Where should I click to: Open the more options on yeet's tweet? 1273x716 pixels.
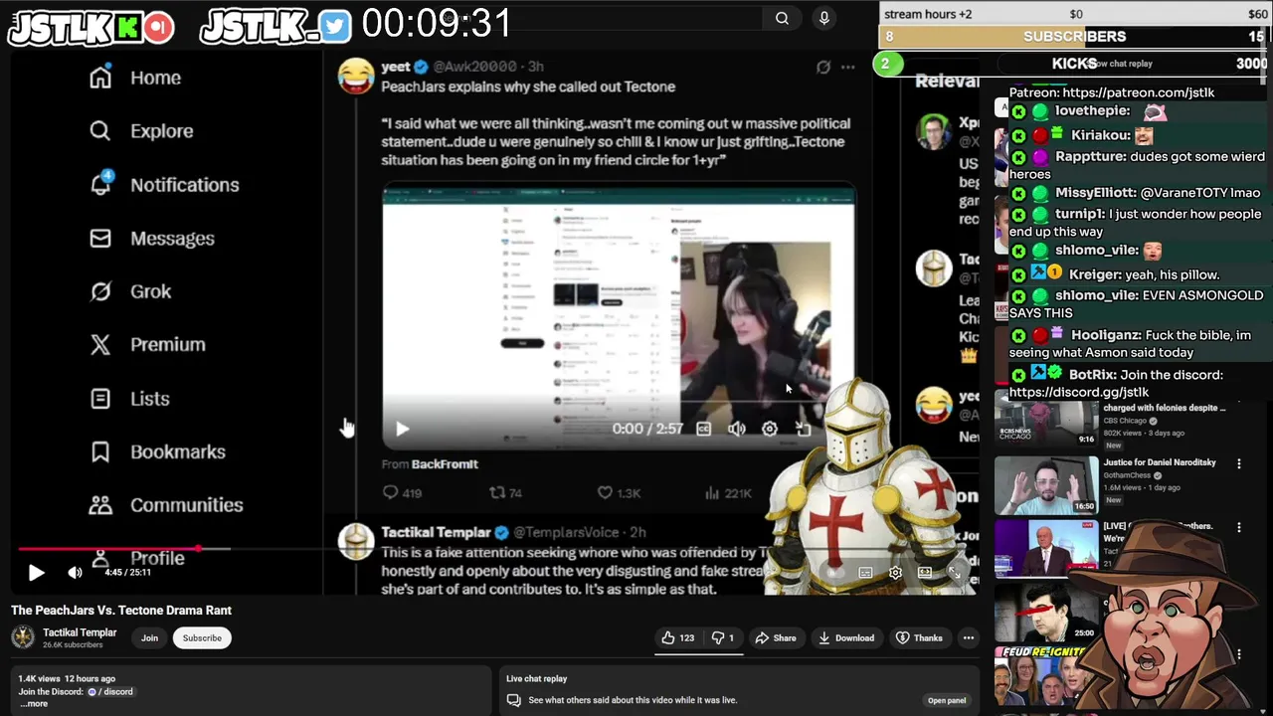coord(847,67)
